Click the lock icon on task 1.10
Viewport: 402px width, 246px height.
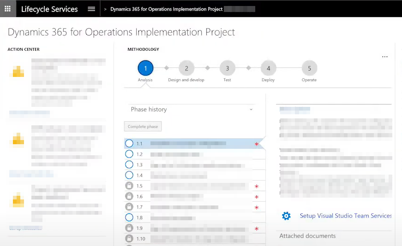[129, 238]
